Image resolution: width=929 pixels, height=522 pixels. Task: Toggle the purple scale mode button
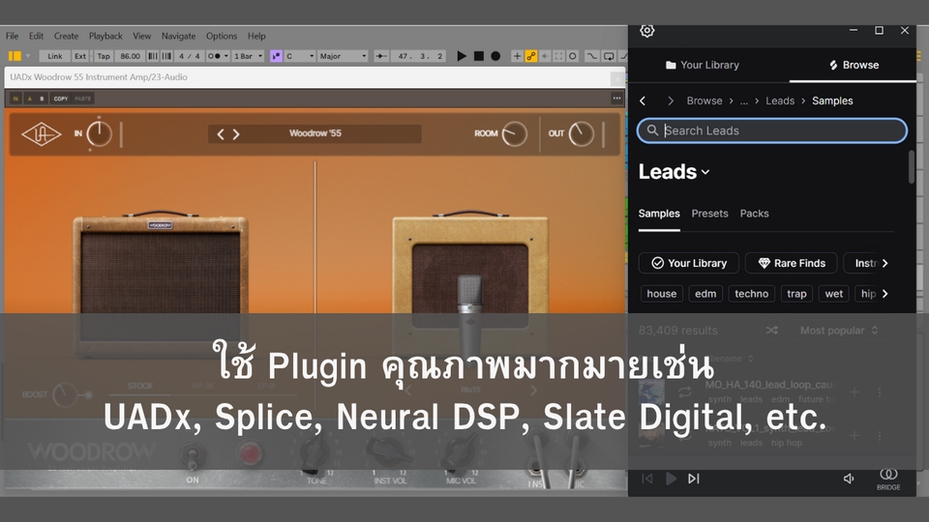point(276,56)
